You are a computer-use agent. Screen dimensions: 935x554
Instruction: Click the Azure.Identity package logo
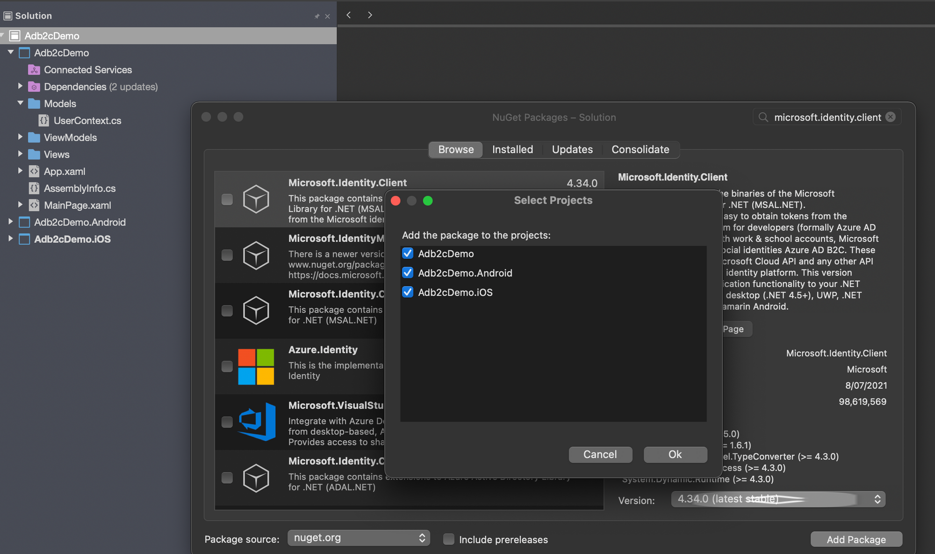coord(256,366)
